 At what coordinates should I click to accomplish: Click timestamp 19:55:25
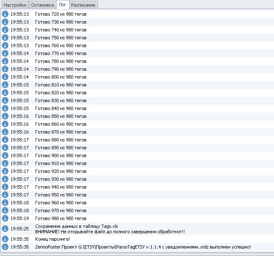pyautogui.click(x=19, y=229)
